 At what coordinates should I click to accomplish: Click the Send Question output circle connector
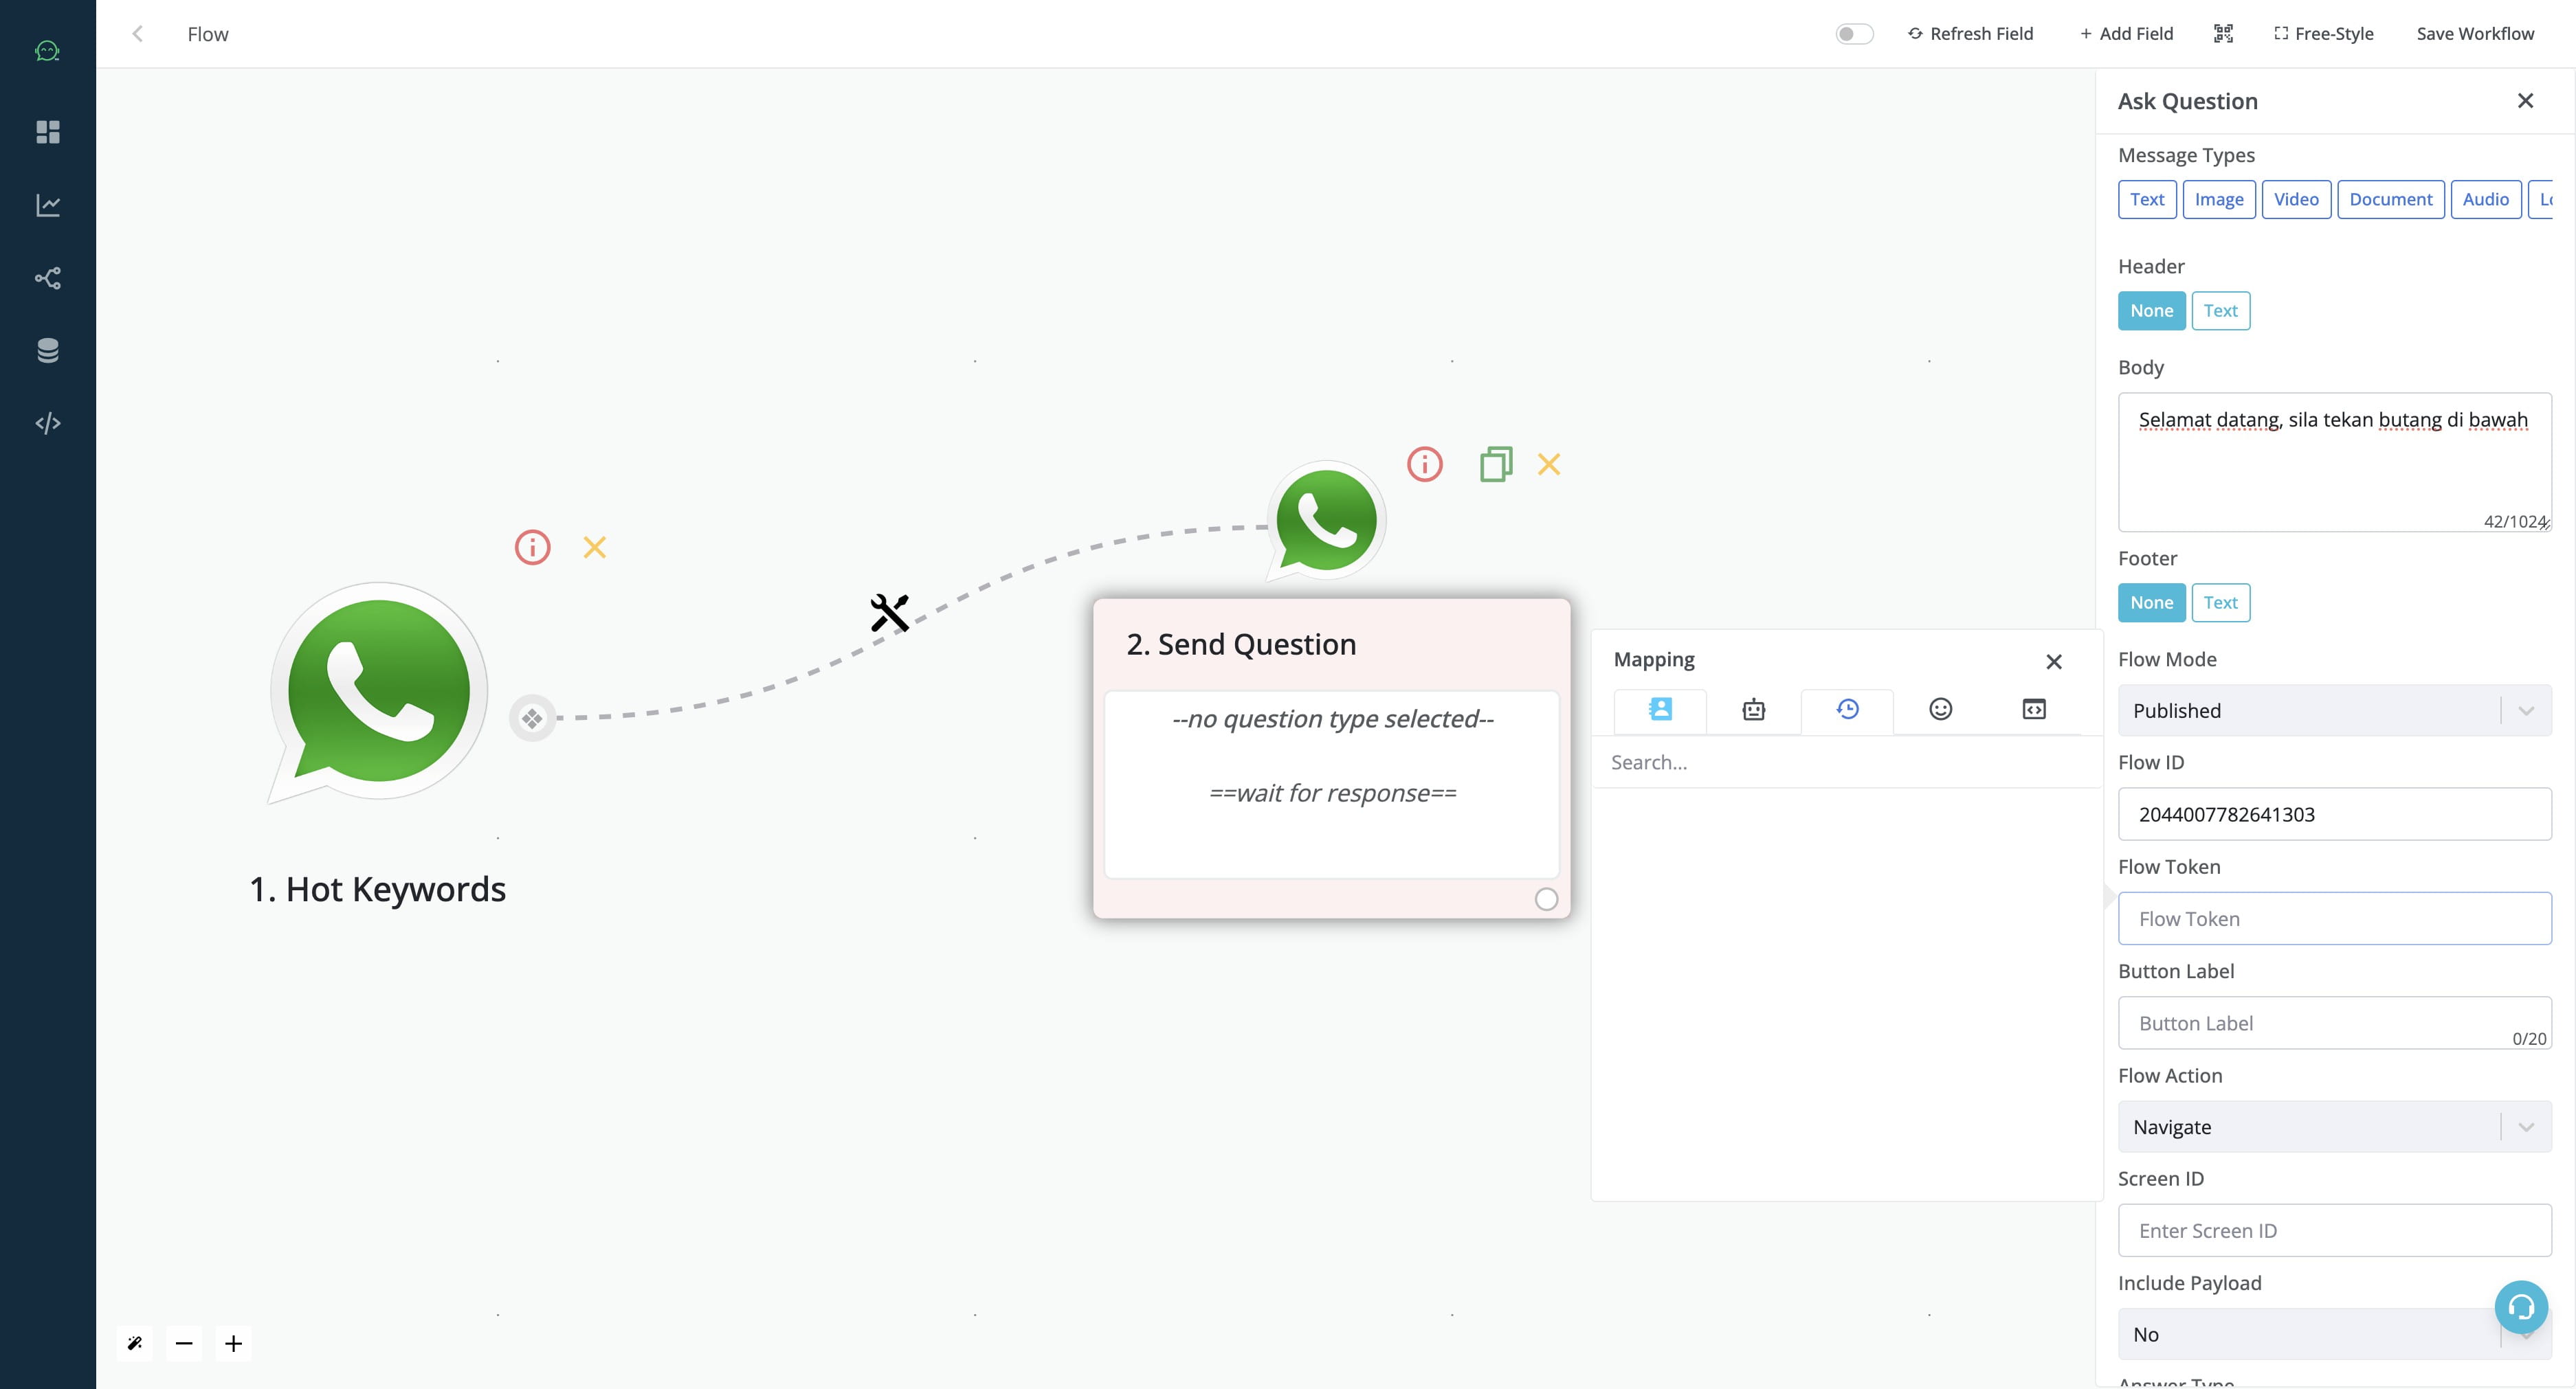point(1546,899)
